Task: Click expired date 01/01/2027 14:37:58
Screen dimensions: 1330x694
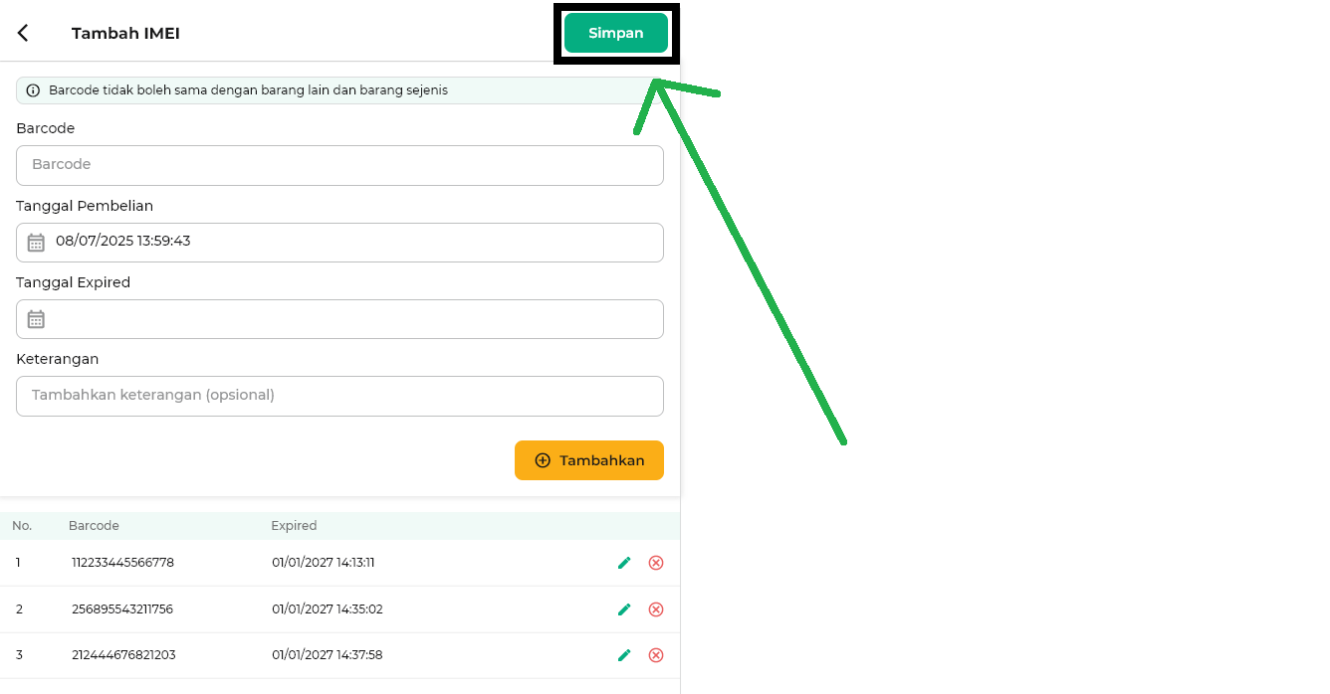Action: [x=328, y=655]
